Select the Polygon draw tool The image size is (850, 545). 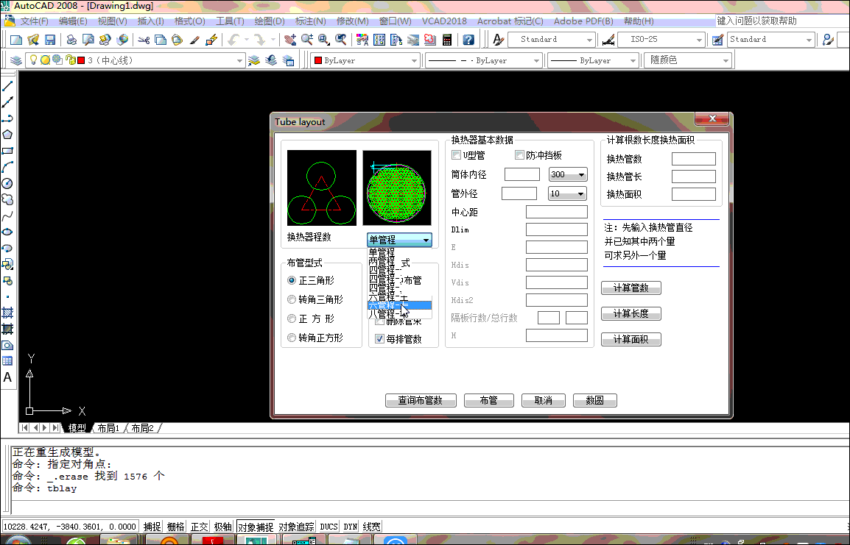tap(7, 135)
